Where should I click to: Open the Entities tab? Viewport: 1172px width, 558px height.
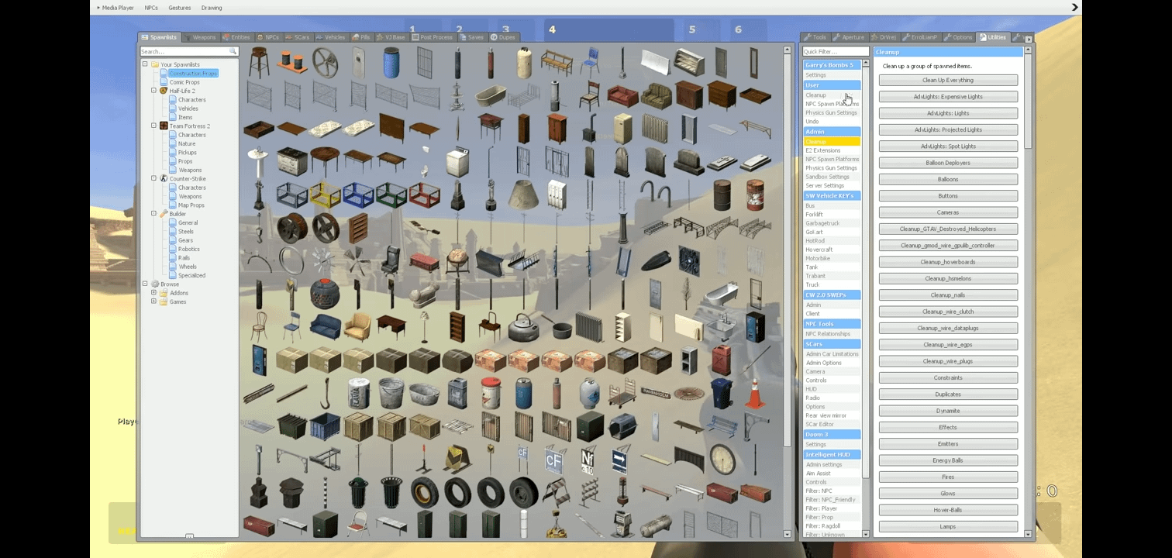tap(236, 37)
